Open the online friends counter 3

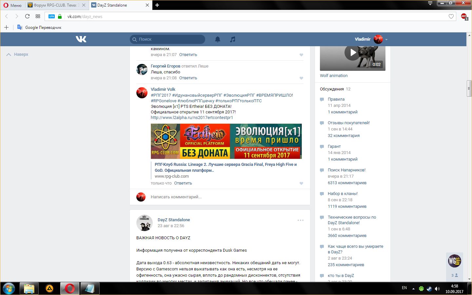pyautogui.click(x=455, y=275)
